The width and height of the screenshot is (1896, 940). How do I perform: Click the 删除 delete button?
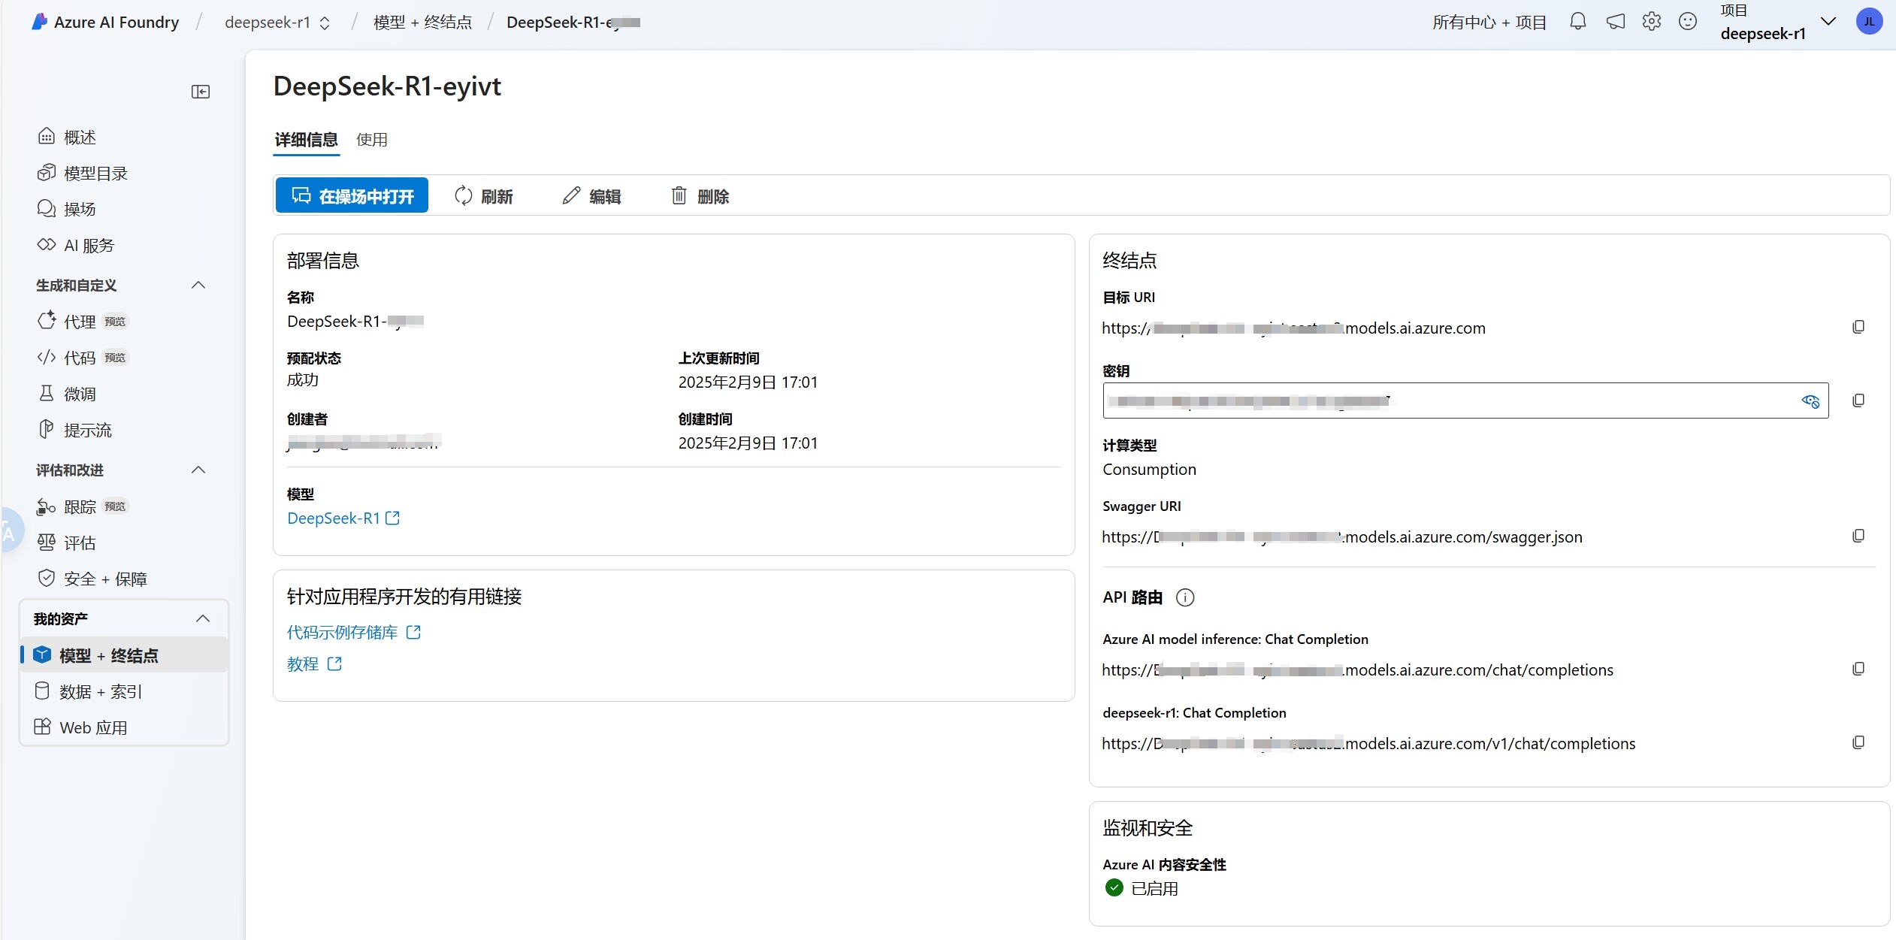coord(700,196)
